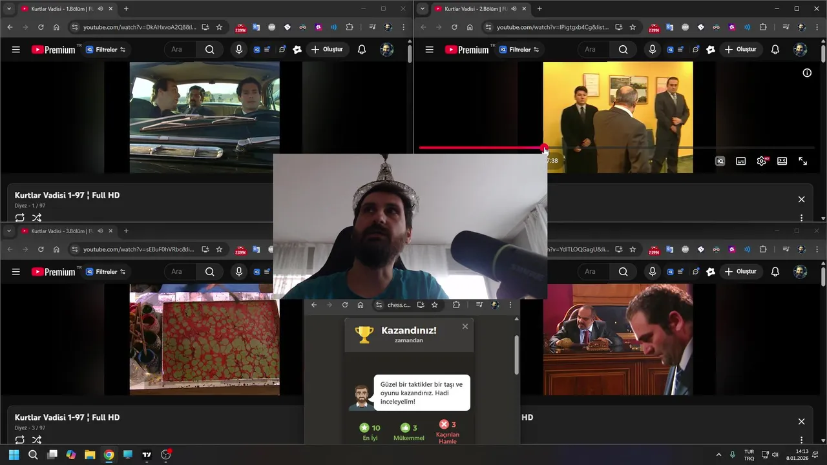Screen dimensions: 827x465
Task: Click info card icon on 2.Bölüm video
Action: pos(807,73)
